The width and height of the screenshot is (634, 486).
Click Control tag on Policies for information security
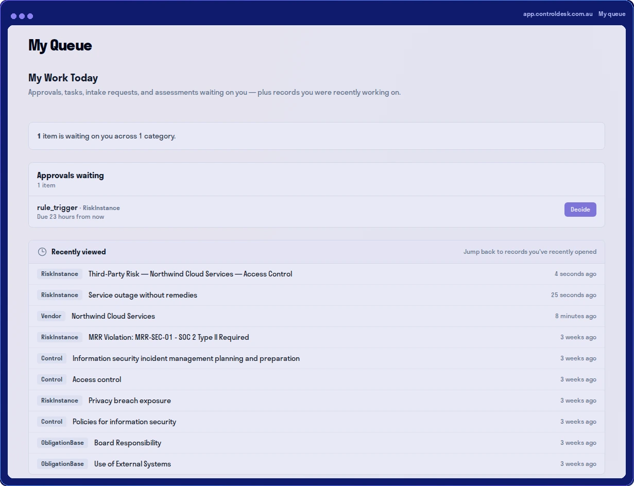click(52, 422)
